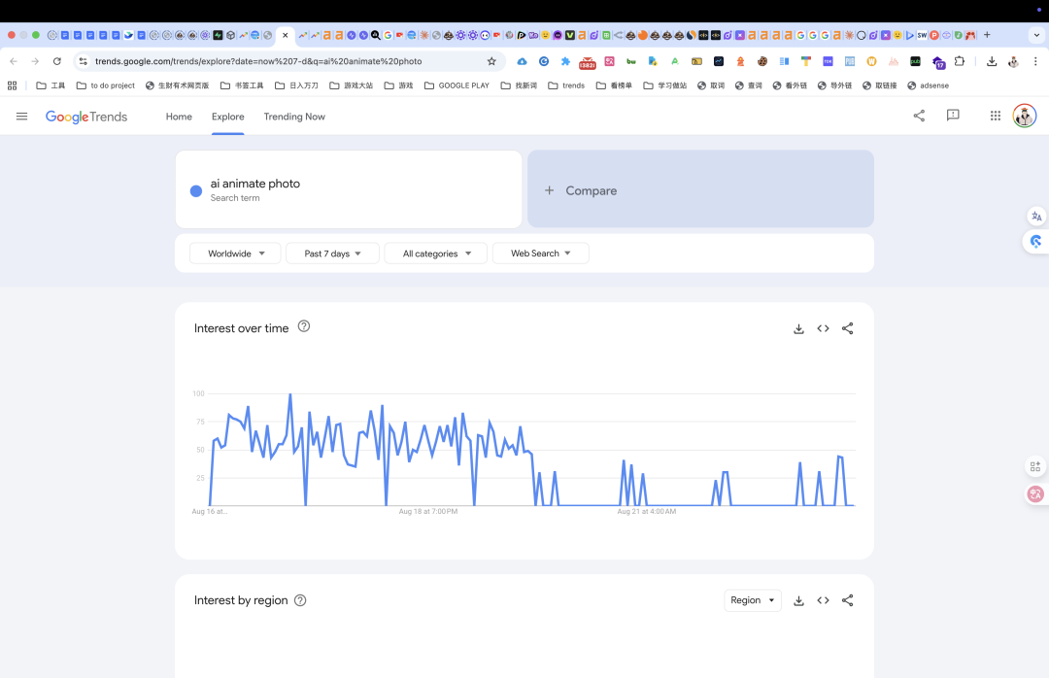1049x678 pixels.
Task: Go to the Home tab
Action: [179, 117]
